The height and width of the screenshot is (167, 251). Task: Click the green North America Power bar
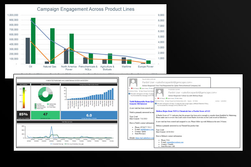click(72, 49)
